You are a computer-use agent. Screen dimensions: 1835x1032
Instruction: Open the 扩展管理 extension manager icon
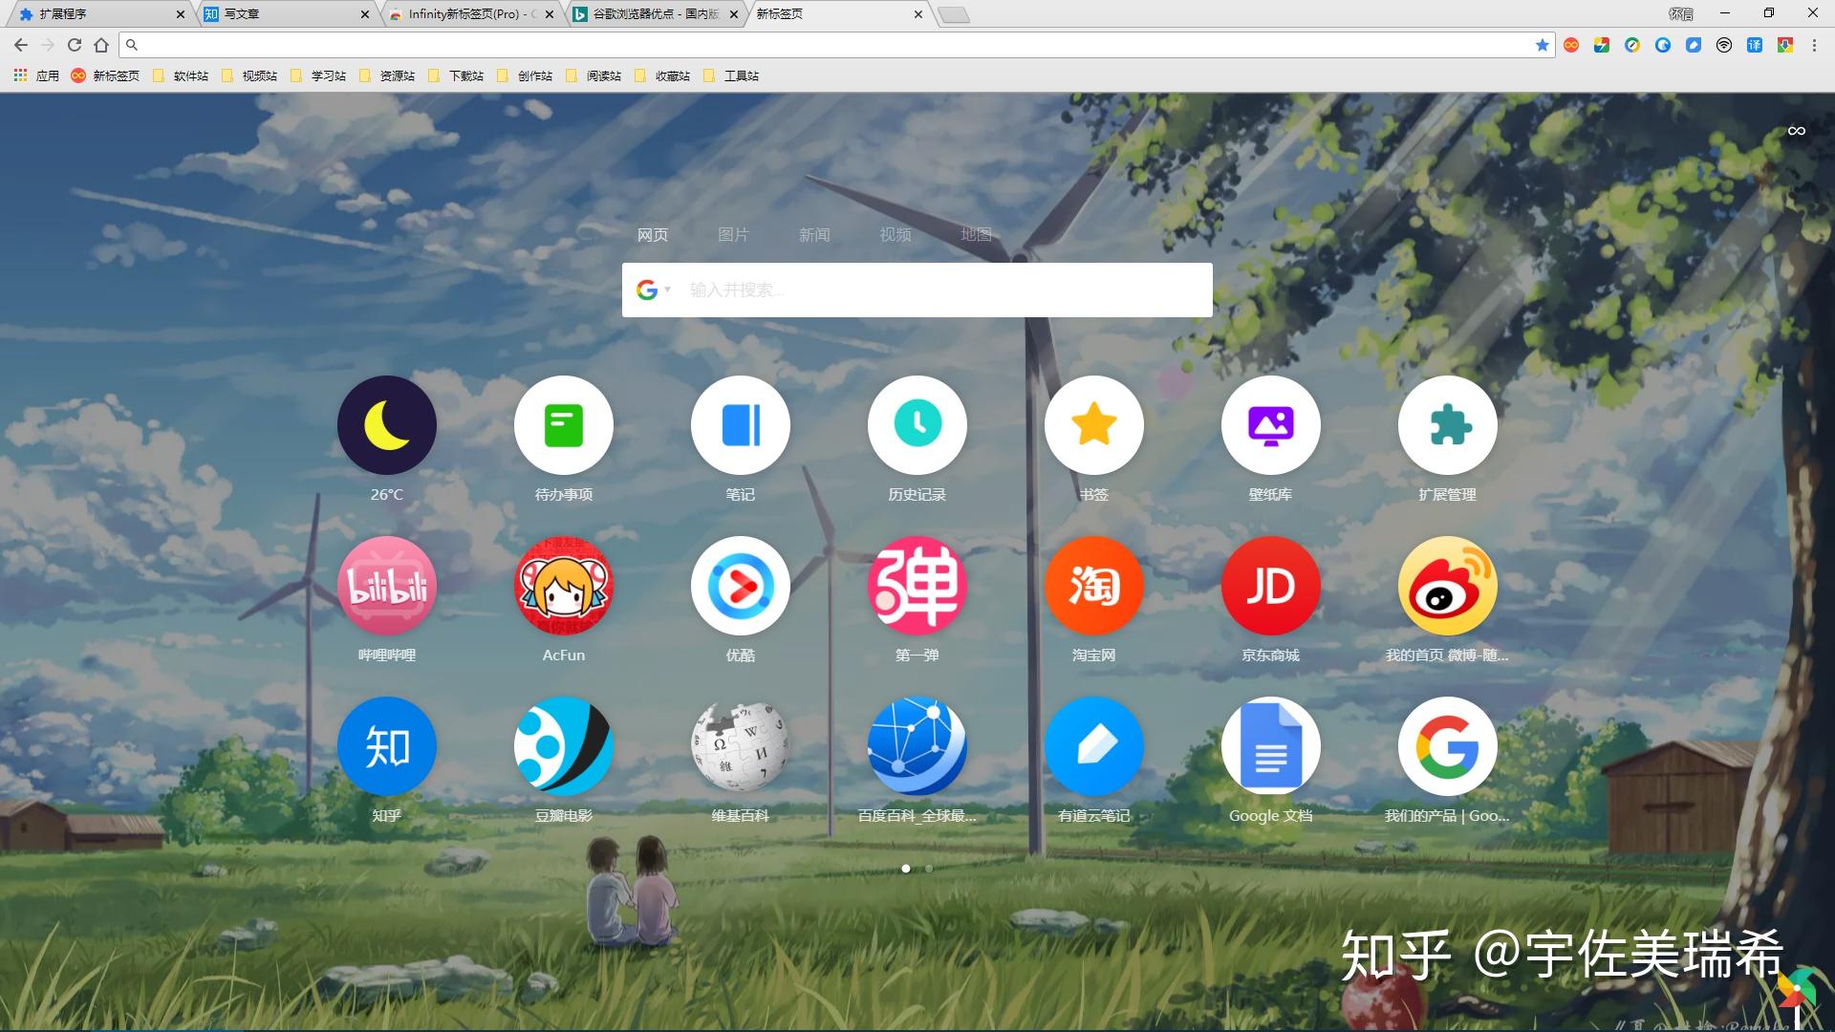[x=1448, y=425]
